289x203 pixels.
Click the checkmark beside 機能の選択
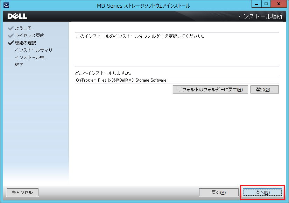click(10, 43)
